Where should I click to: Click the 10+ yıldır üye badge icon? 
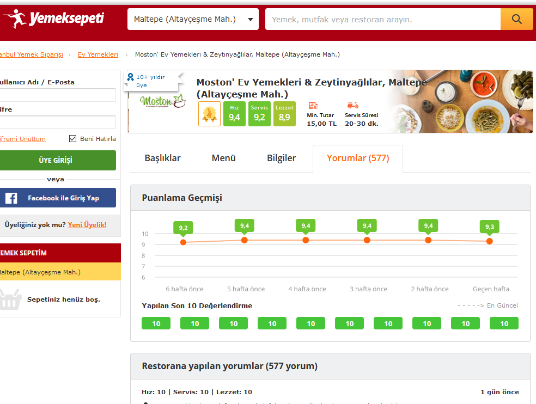point(130,77)
